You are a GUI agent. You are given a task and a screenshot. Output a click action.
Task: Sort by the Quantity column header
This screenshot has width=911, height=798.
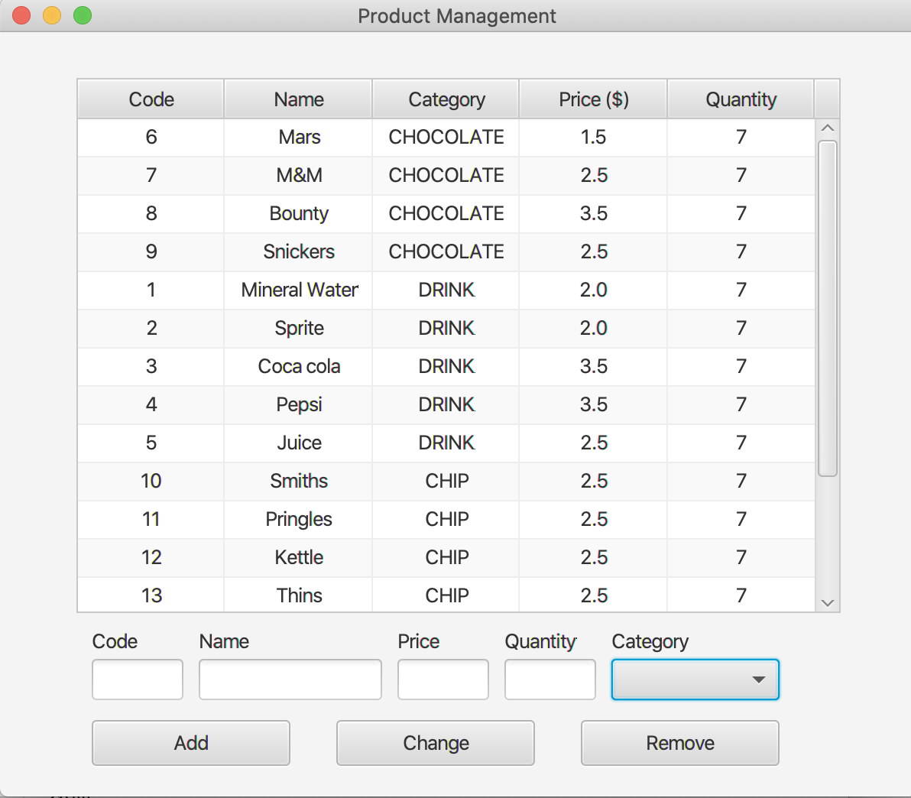[x=741, y=99]
